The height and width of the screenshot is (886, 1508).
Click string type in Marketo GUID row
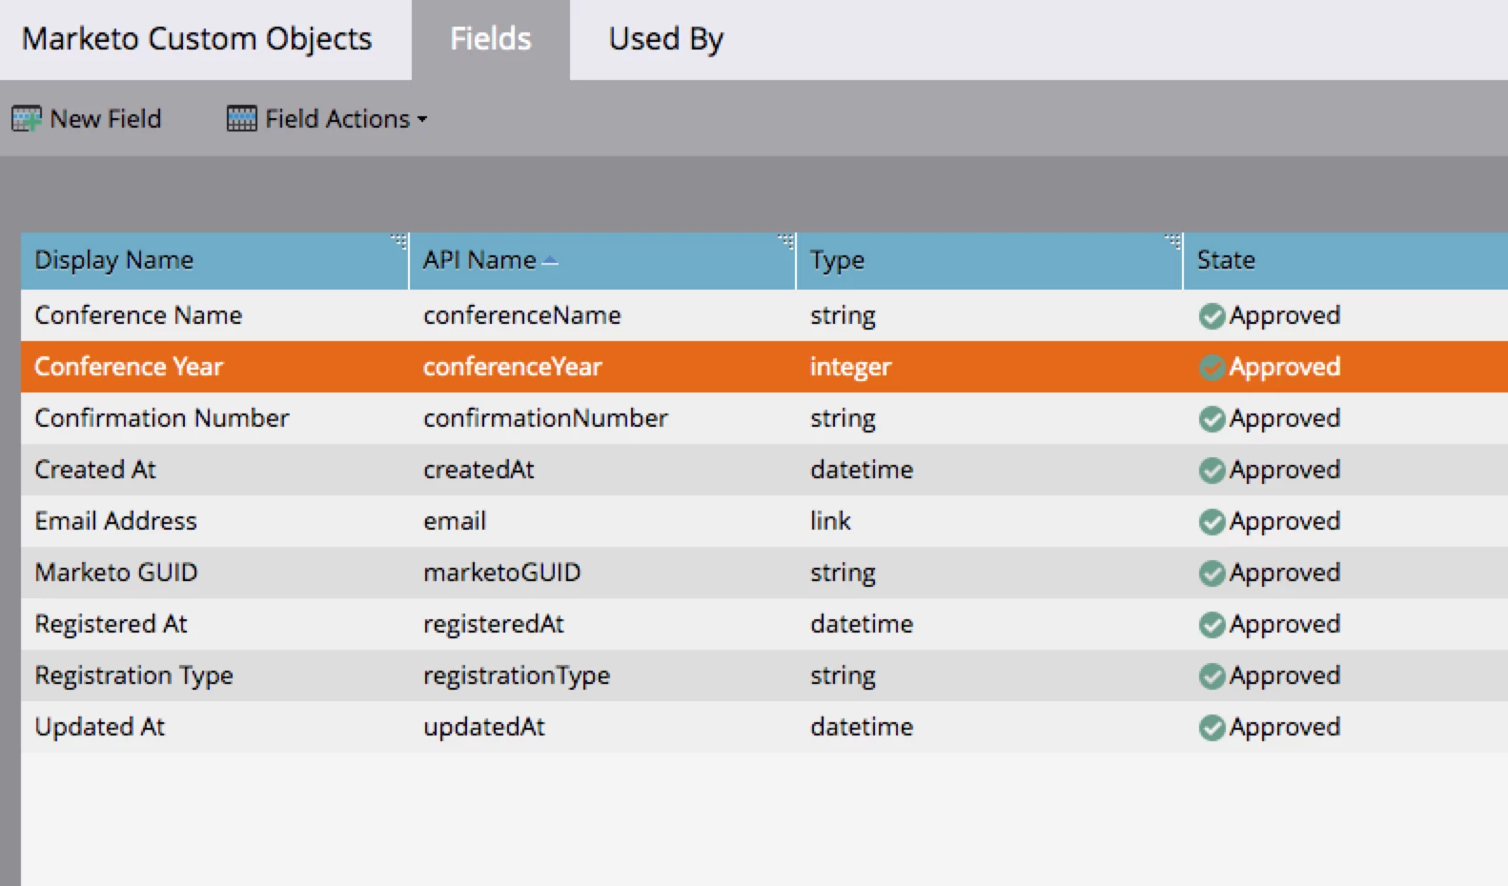click(844, 574)
